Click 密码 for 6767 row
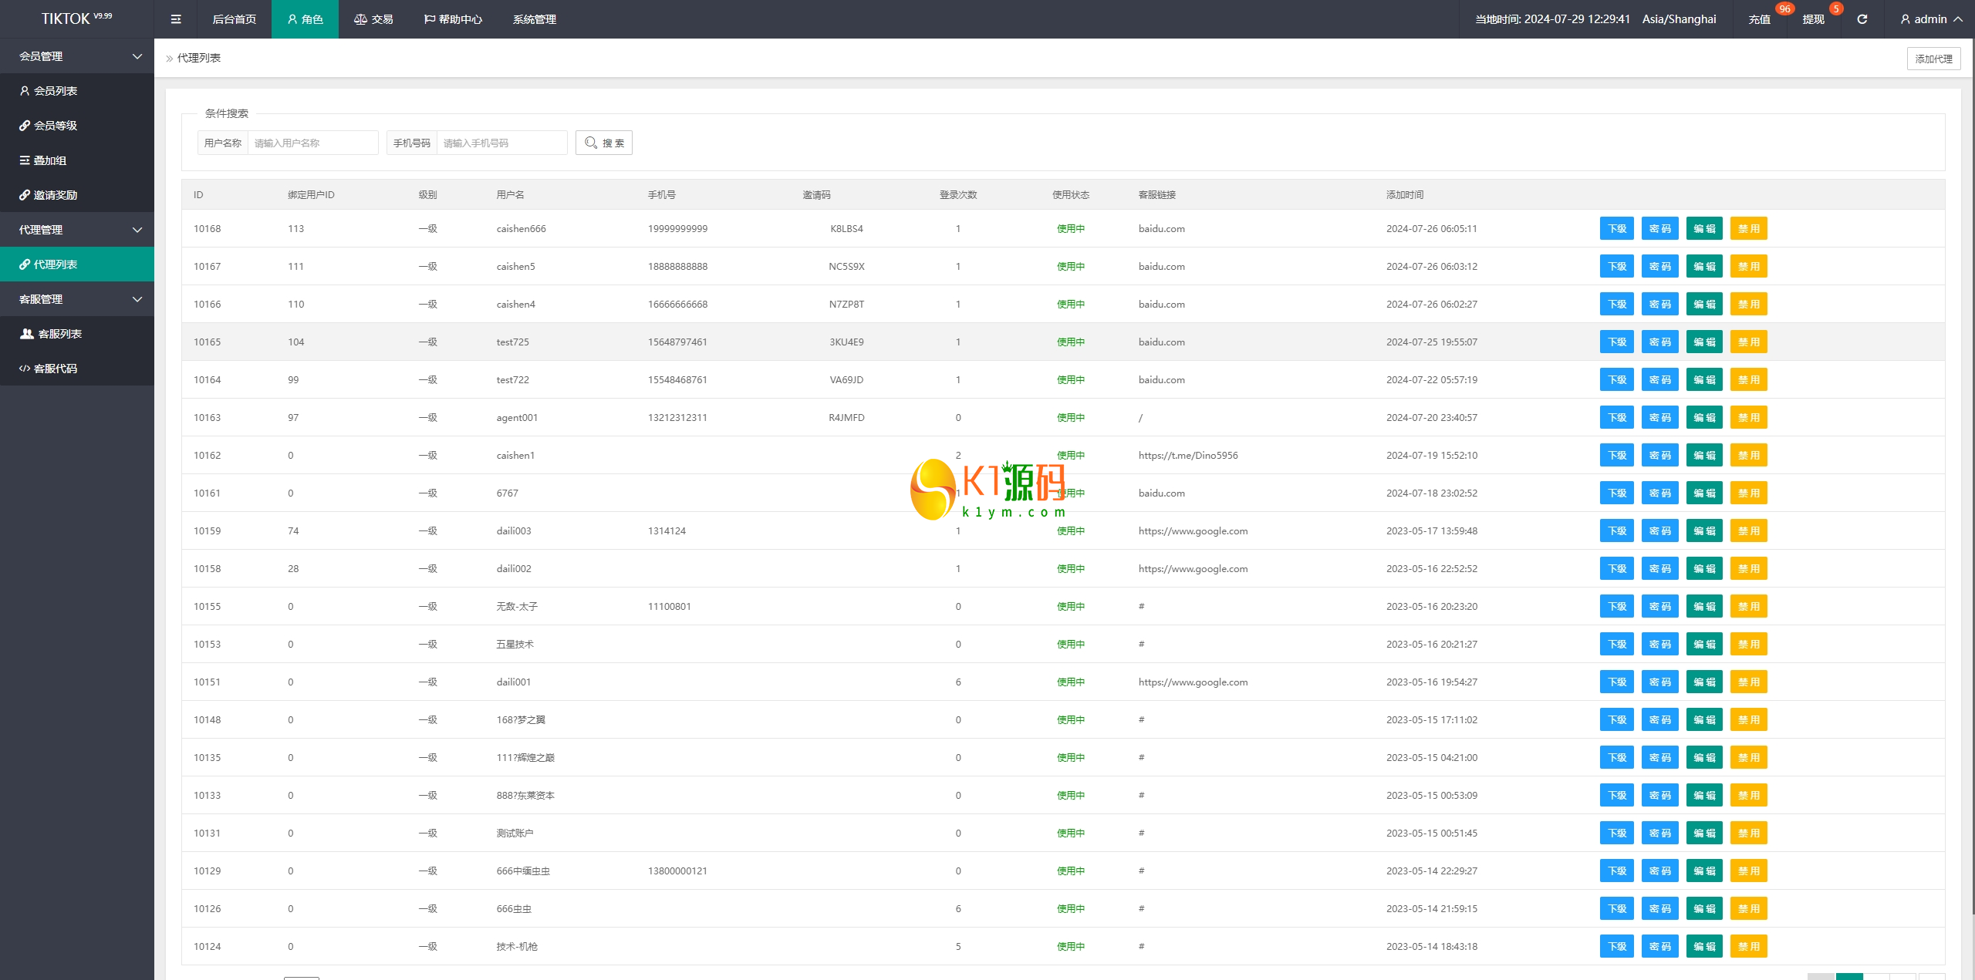Image resolution: width=1975 pixels, height=980 pixels. coord(1660,493)
